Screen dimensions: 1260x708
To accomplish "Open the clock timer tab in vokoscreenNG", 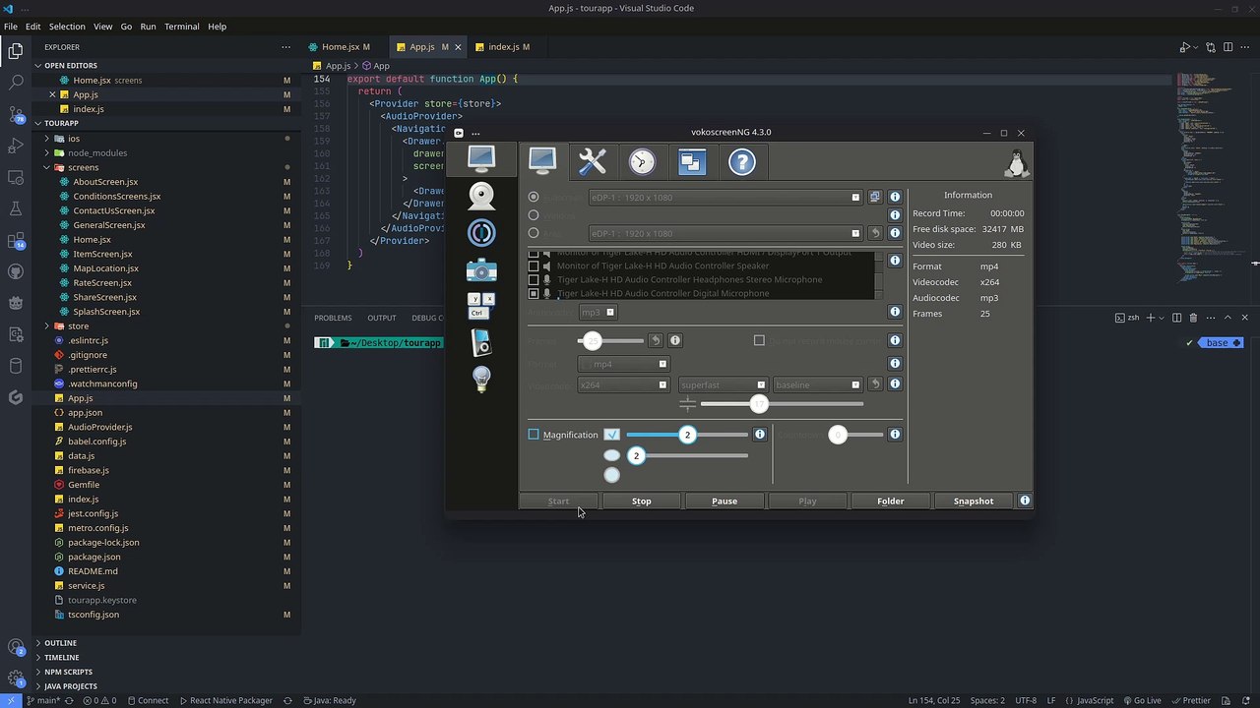I will [642, 162].
